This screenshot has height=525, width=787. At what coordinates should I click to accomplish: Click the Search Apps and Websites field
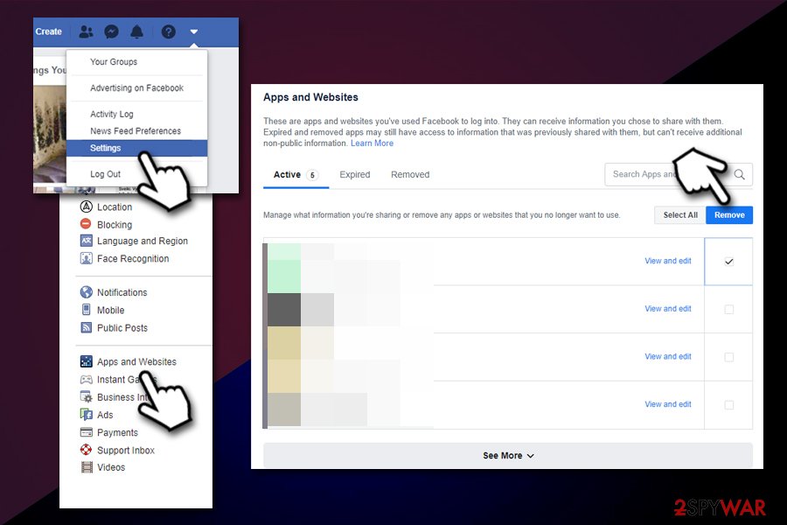pos(678,174)
